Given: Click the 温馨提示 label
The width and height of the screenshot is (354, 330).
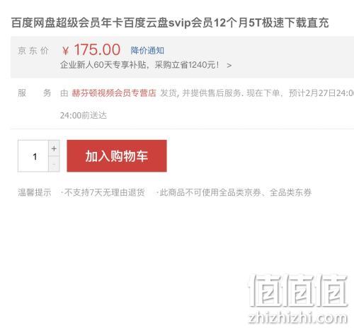Looking at the screenshot, I should (35, 192).
